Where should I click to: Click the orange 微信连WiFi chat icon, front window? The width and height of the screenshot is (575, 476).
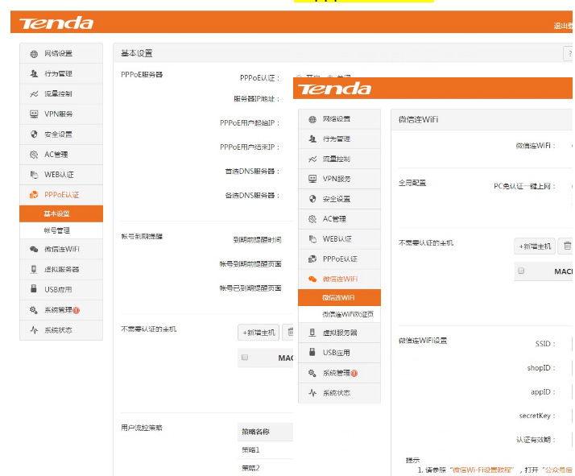coord(312,279)
